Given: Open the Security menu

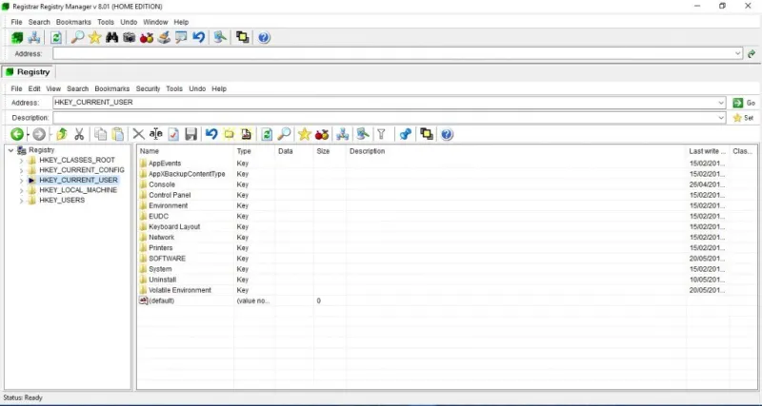Looking at the screenshot, I should tap(148, 88).
